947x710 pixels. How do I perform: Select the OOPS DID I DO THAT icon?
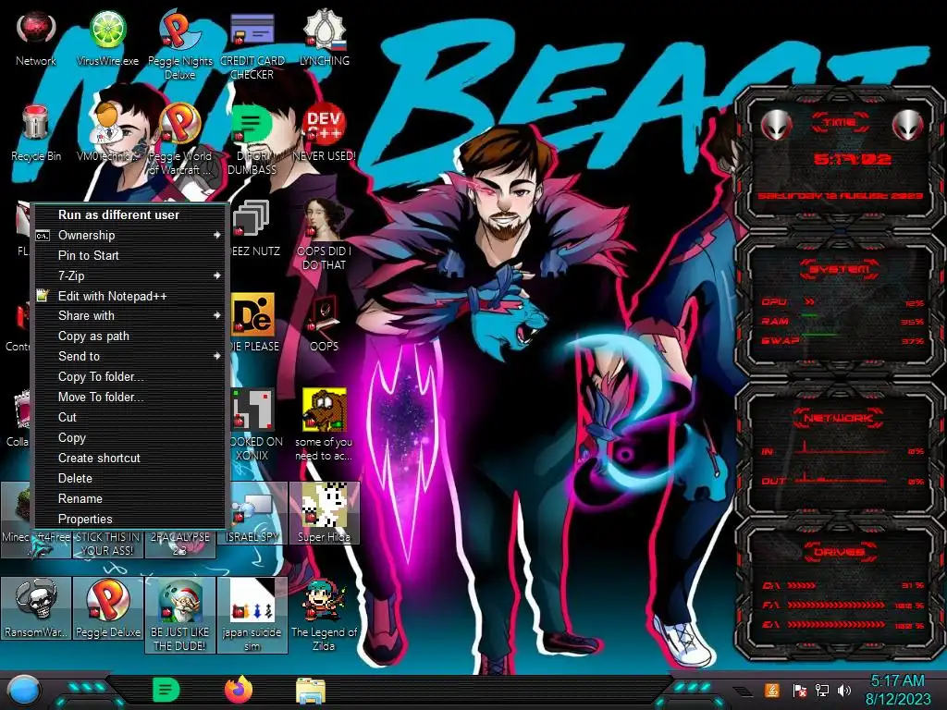point(324,235)
